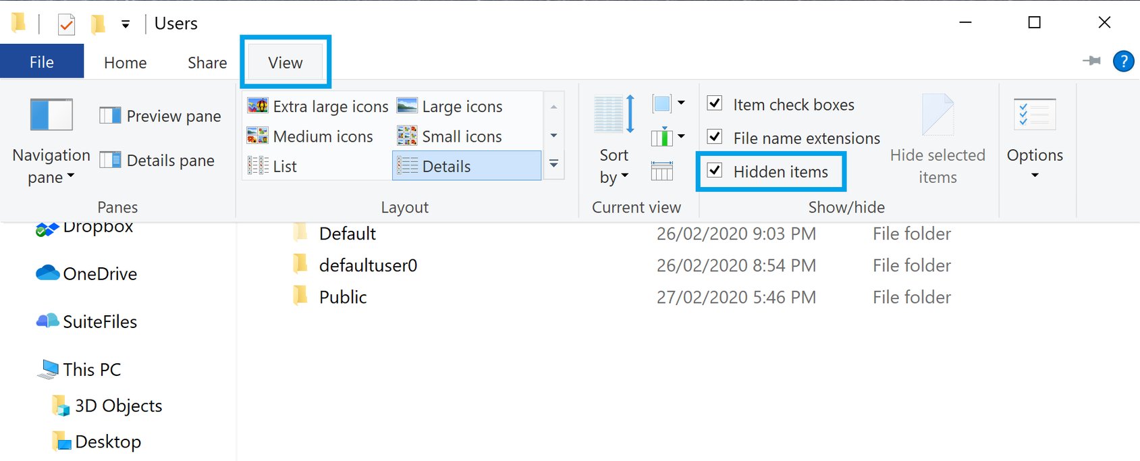1140x461 pixels.
Task: Disable File name extensions checkbox
Action: click(x=715, y=137)
